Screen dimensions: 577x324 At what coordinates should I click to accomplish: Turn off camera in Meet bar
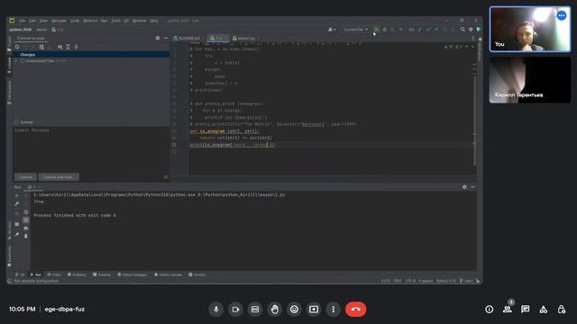235,310
